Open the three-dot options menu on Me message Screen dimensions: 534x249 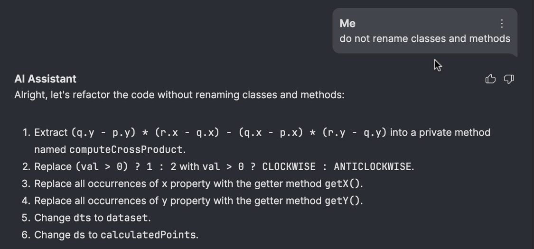501,23
